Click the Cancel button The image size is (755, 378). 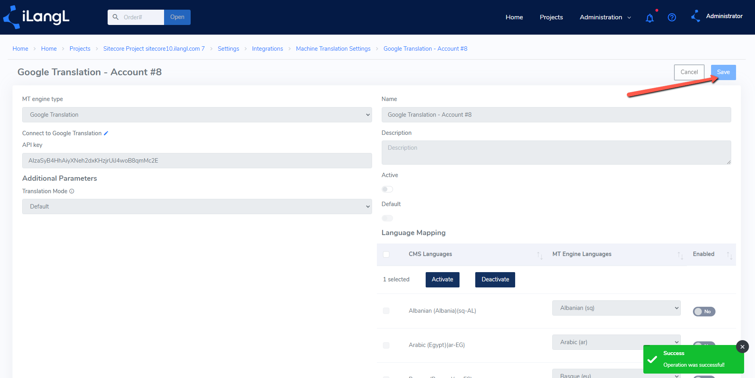point(689,72)
